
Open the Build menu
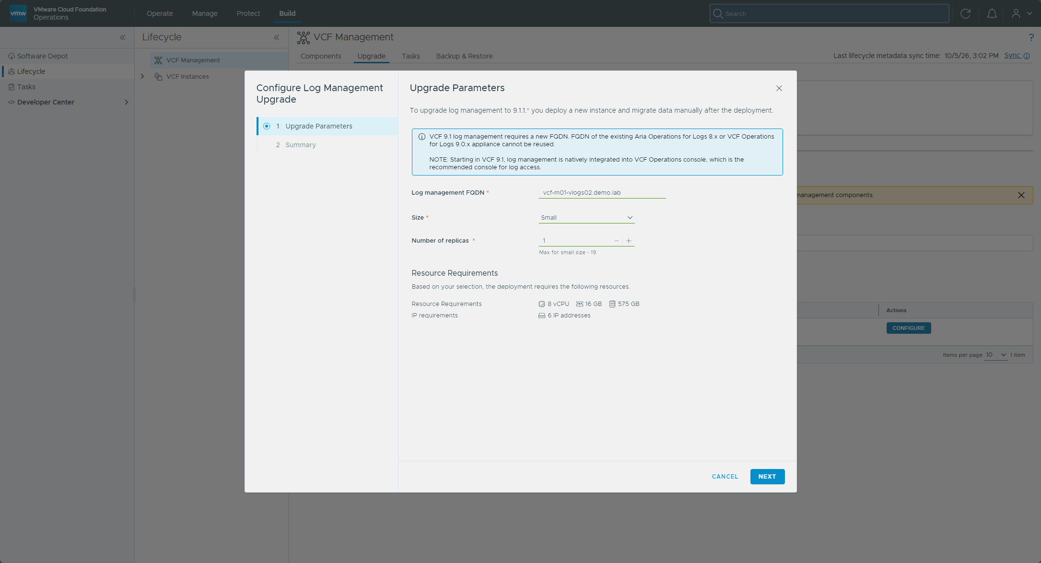point(287,13)
